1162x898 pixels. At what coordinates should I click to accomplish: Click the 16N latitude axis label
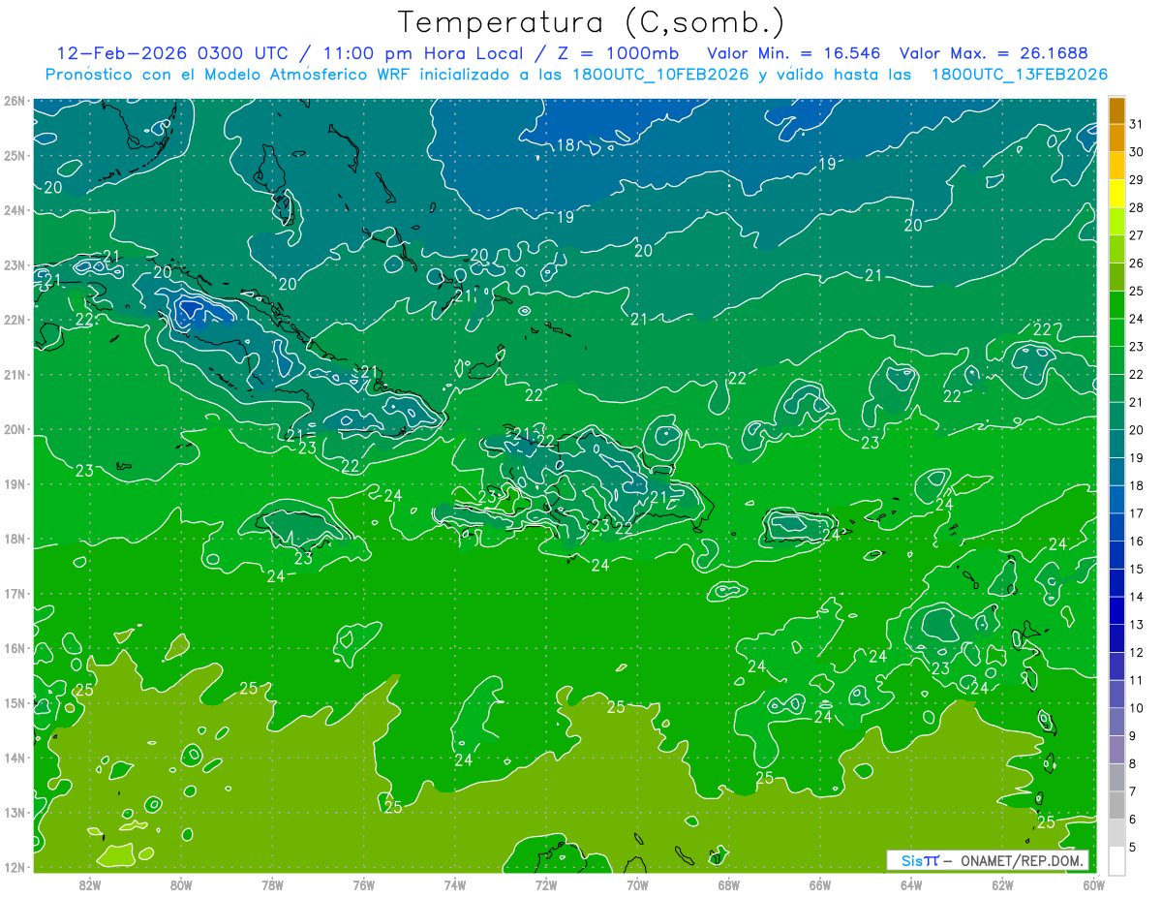point(14,648)
